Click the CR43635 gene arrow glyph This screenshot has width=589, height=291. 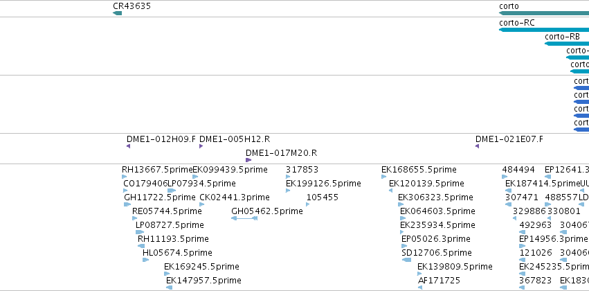(117, 13)
